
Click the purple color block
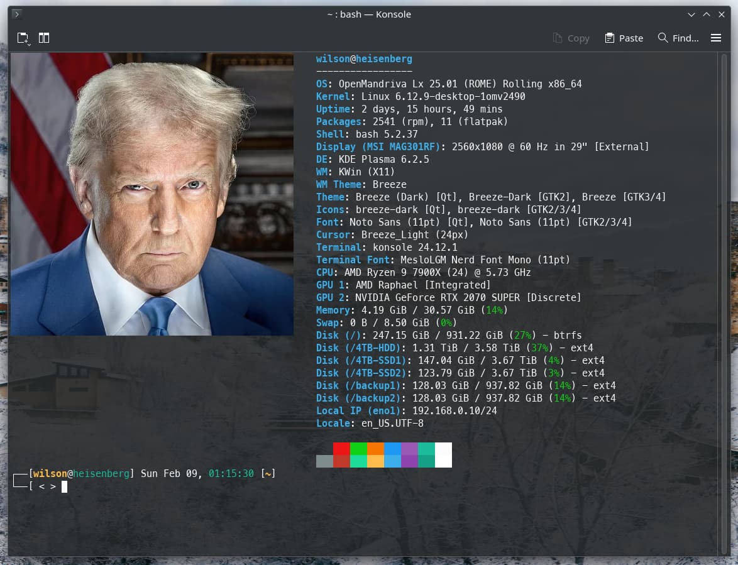[409, 449]
